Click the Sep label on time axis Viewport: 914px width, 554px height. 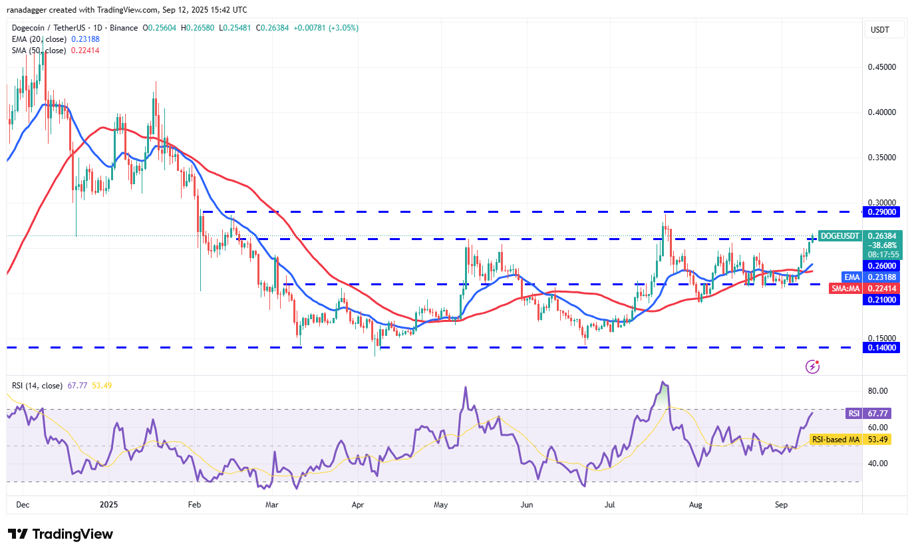pos(782,505)
